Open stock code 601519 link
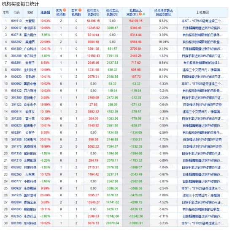Viewport: 232px width, 231px height. pyautogui.click(x=16, y=21)
